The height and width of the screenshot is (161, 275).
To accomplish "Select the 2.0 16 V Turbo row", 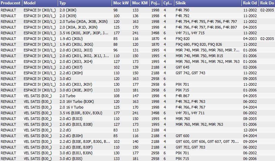I will point(137,107).
